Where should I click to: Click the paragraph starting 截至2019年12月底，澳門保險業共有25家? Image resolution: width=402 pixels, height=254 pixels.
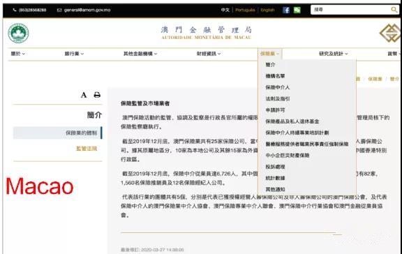254,150
